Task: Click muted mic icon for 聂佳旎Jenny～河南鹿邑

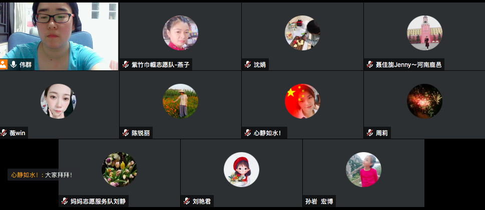Action: click(370, 64)
